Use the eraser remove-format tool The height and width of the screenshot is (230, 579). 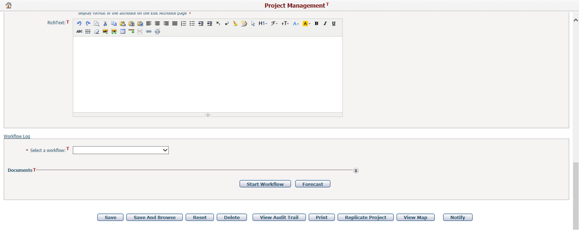[96, 32]
